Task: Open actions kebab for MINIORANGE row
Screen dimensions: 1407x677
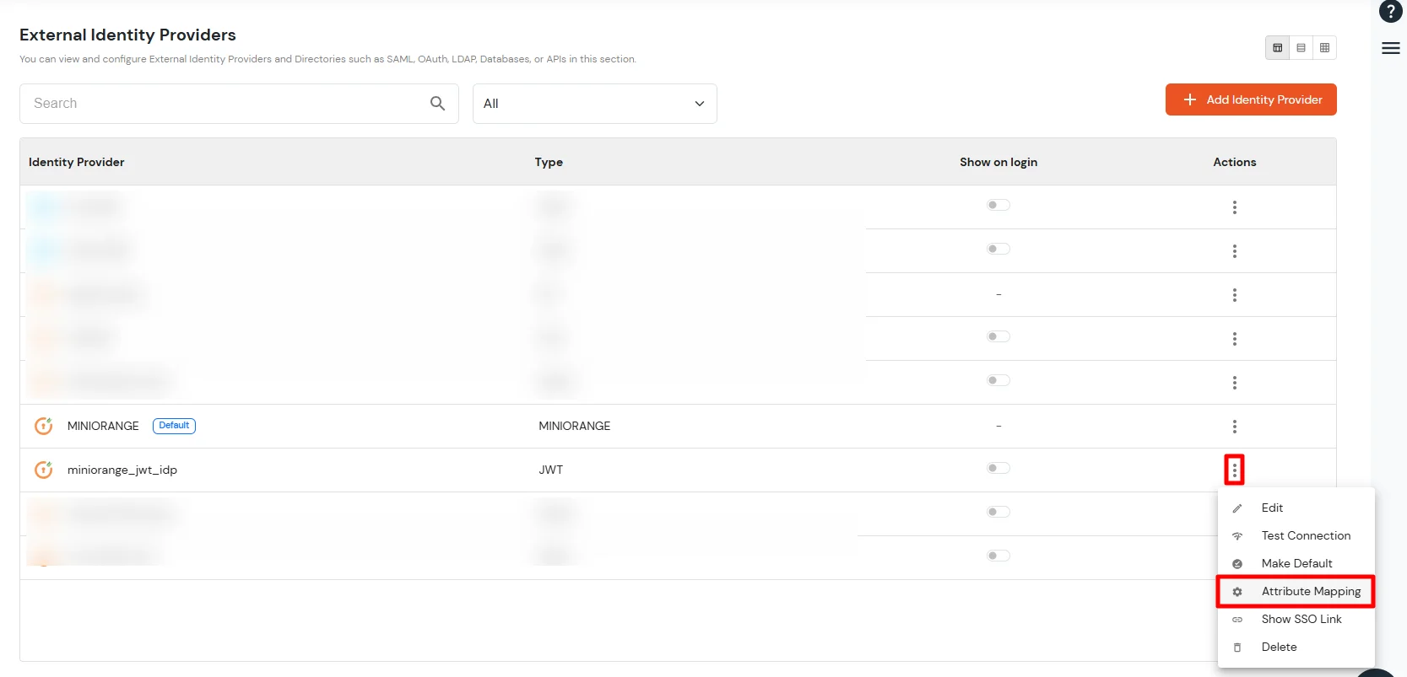Action: pos(1234,427)
